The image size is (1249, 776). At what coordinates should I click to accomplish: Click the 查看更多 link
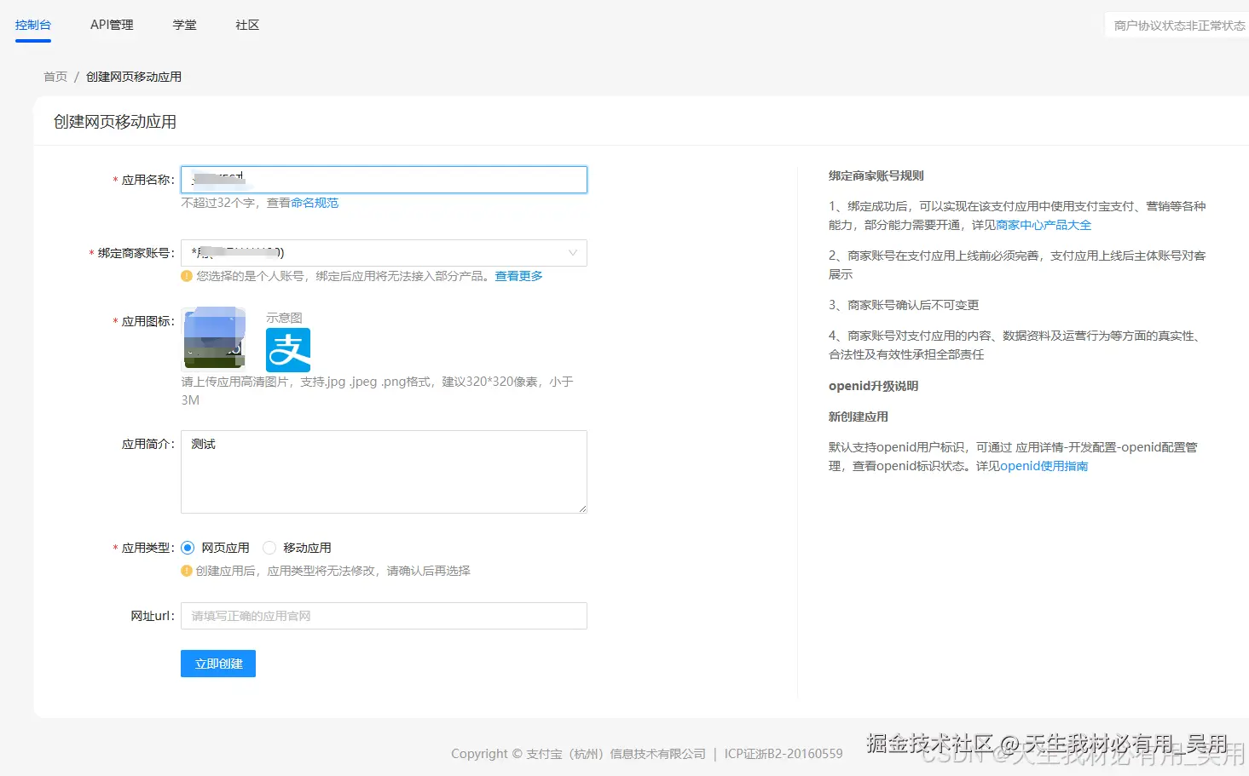pos(518,275)
